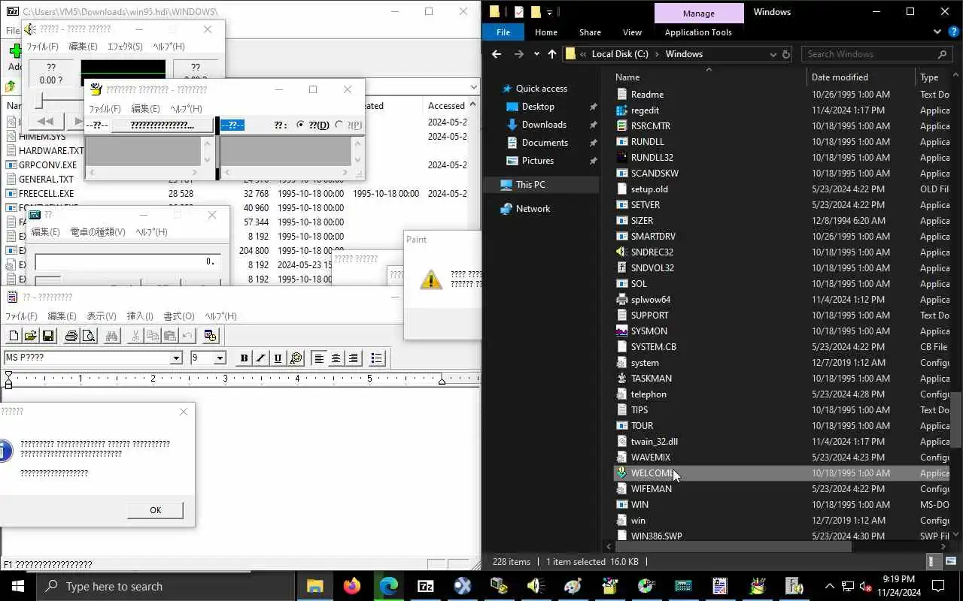Go up one folder in Explorer

click(x=552, y=54)
